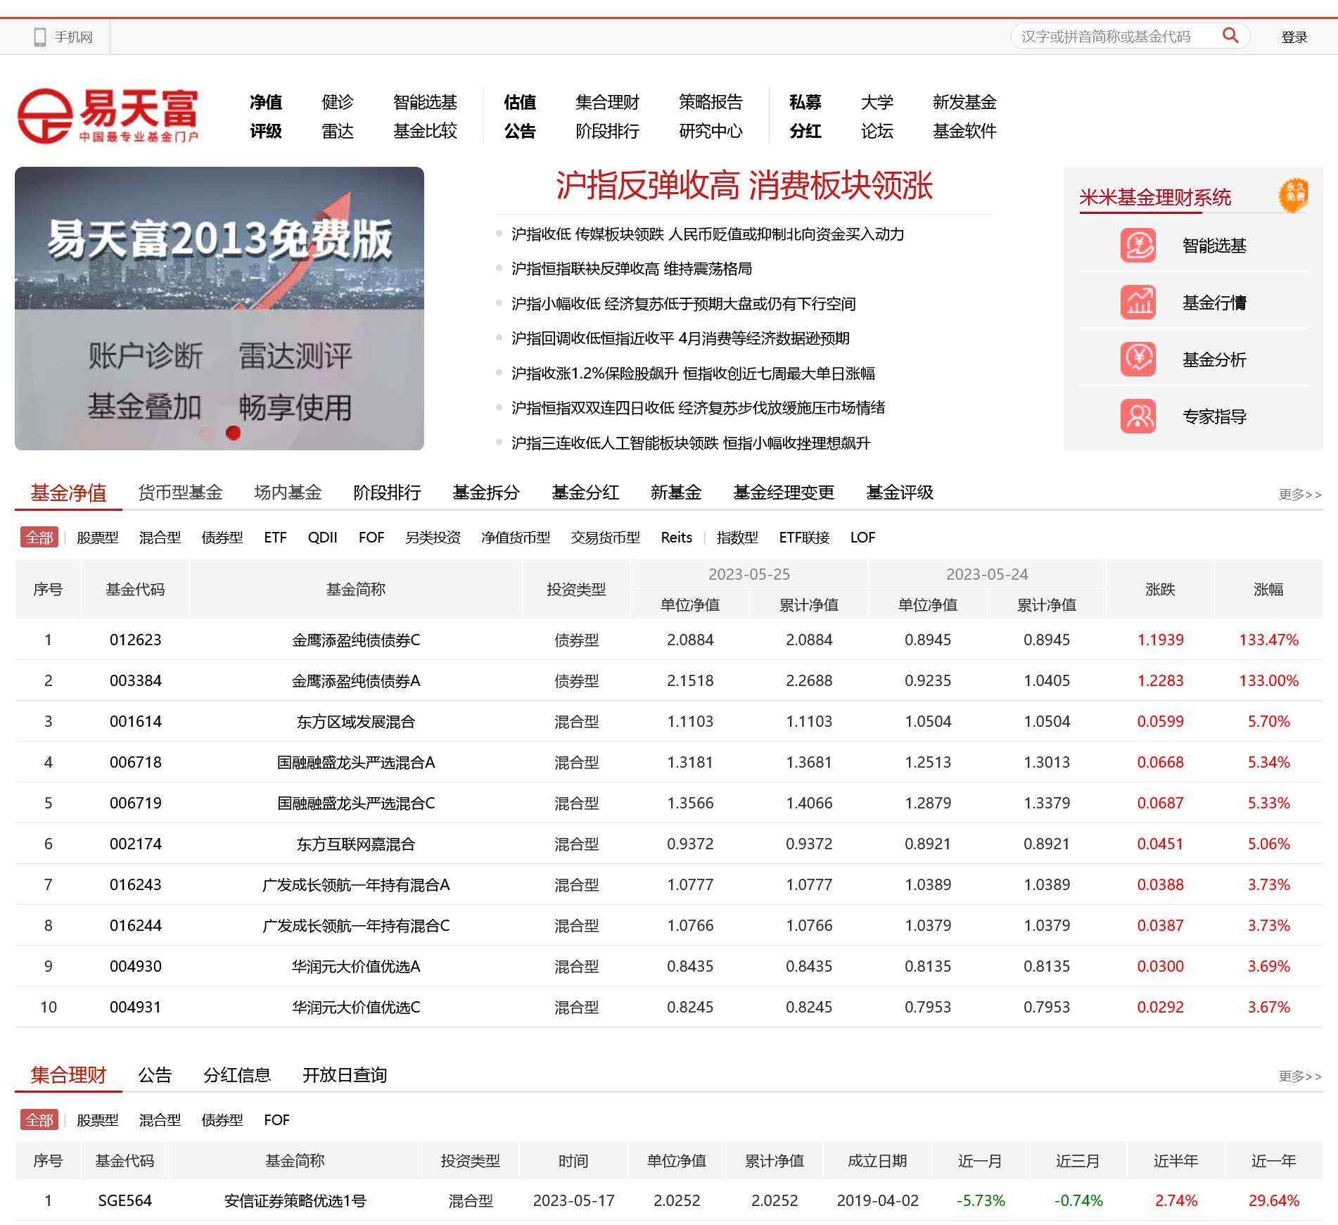Open 阶段排行 in top navigation
Screen dimensions: 1338x1225
[x=607, y=131]
